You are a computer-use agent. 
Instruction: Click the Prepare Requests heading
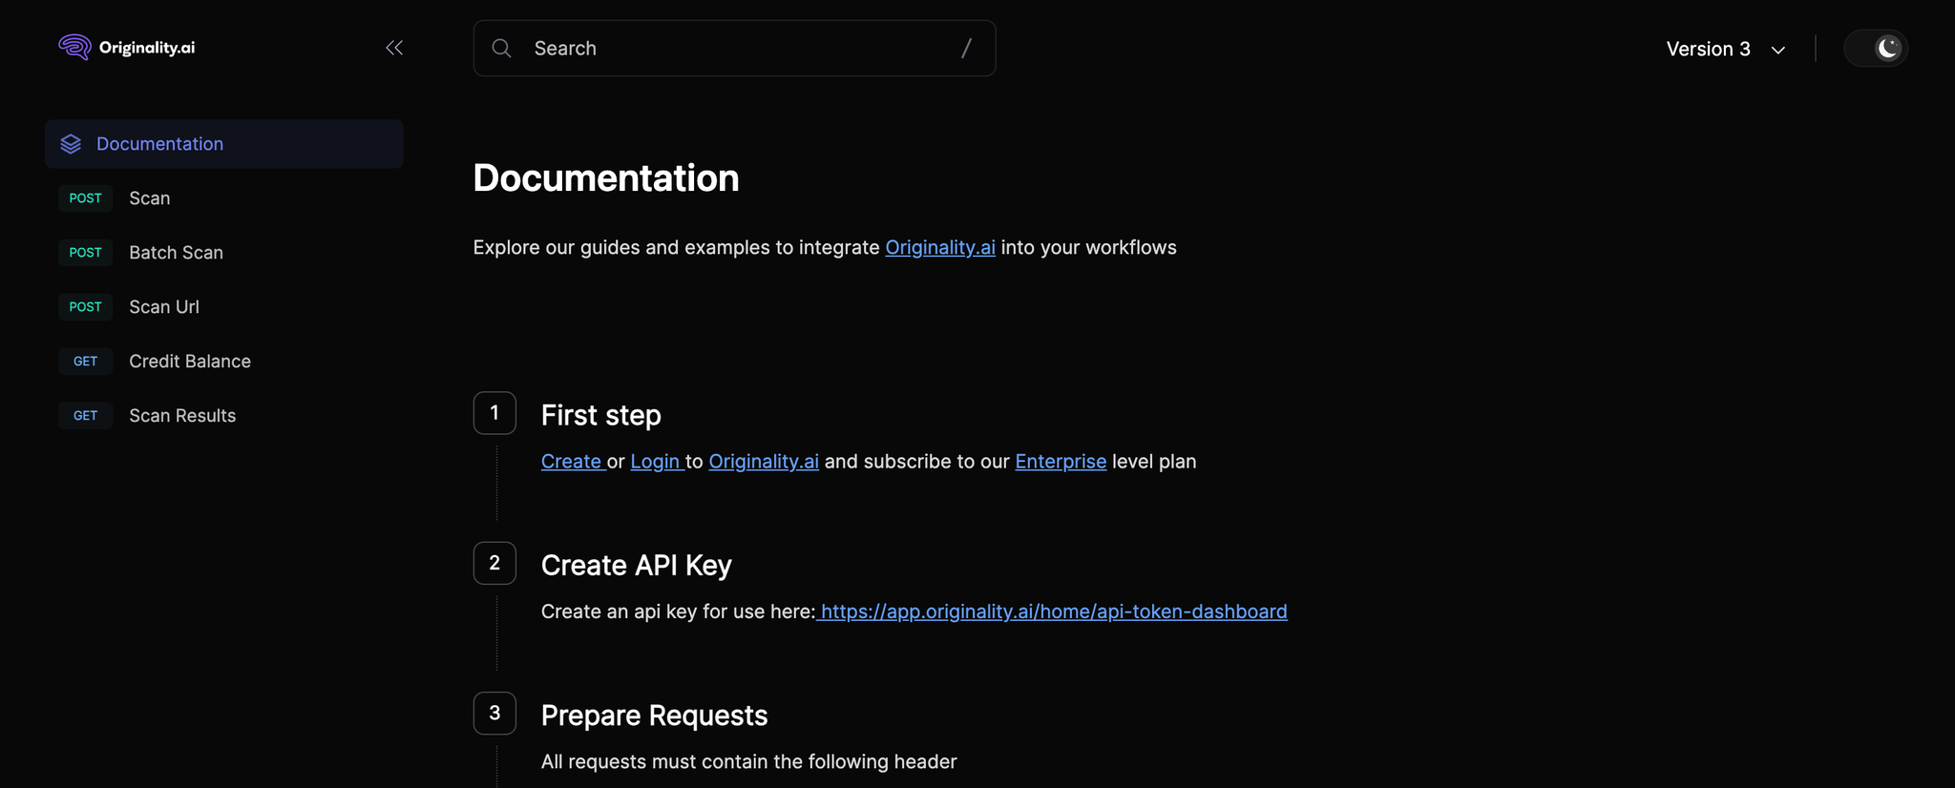click(x=654, y=715)
